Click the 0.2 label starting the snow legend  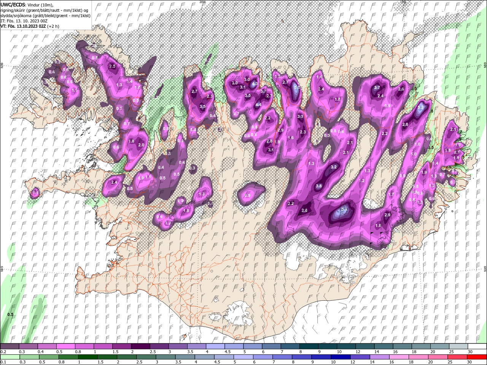coord(3,352)
